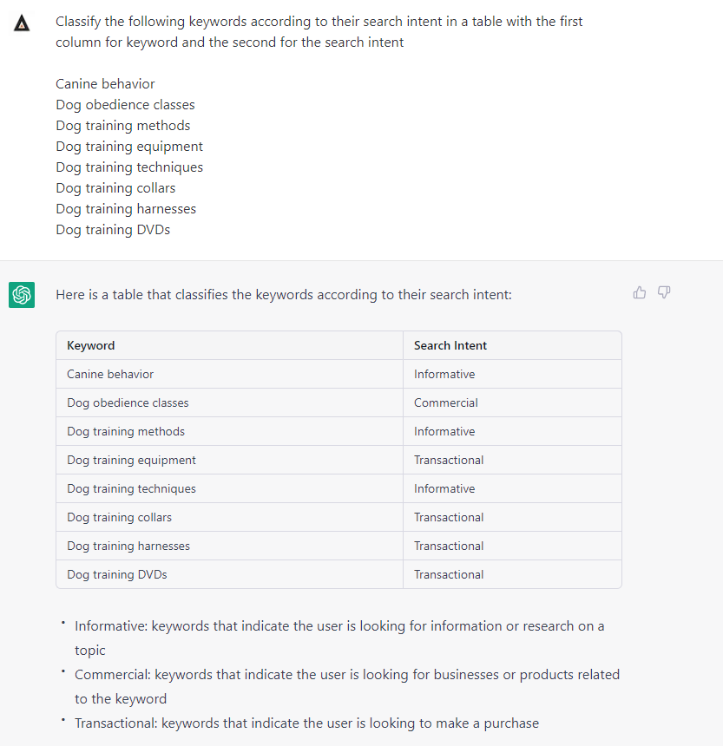Click the user prompt message text

(319, 30)
